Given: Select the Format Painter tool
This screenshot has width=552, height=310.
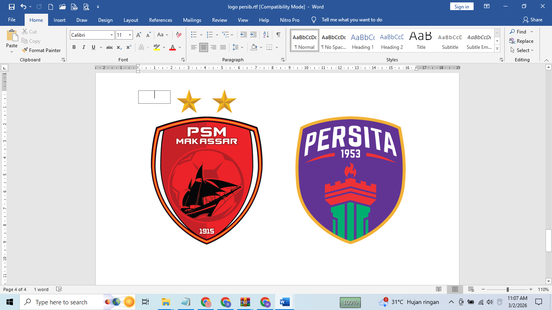Looking at the screenshot, I should pyautogui.click(x=42, y=50).
